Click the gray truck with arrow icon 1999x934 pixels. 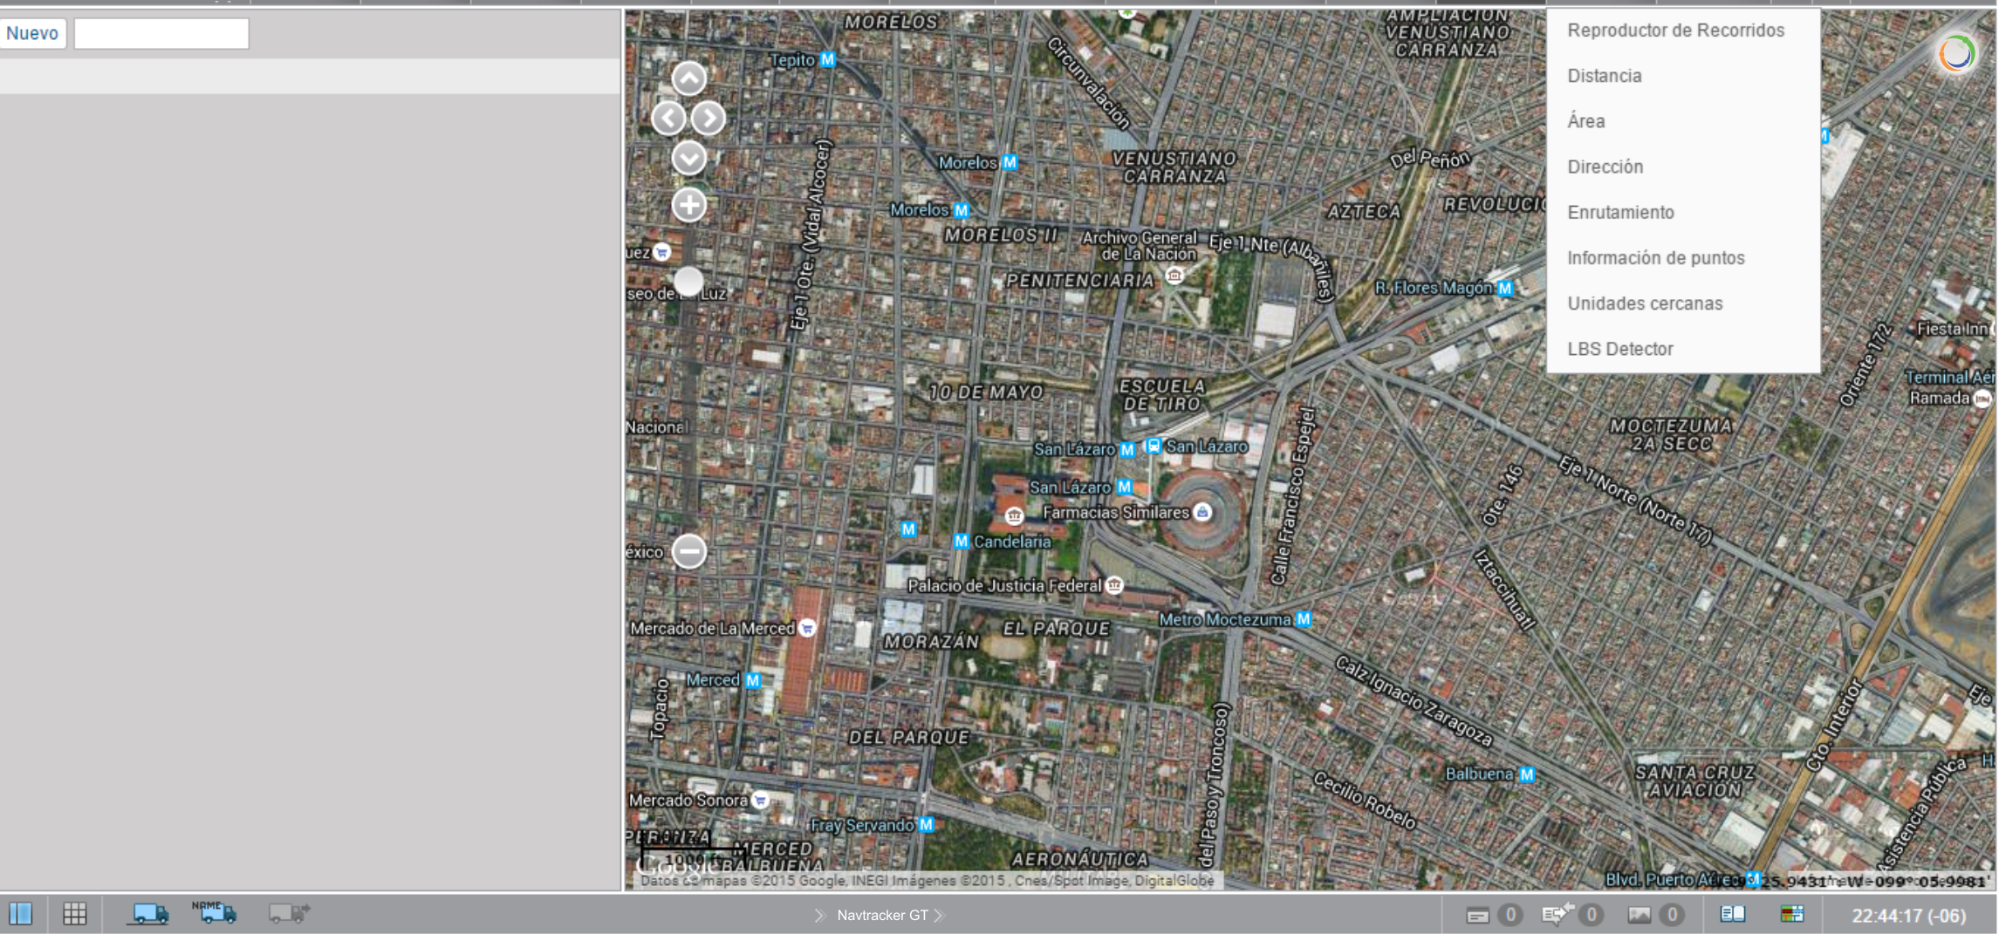pyautogui.click(x=289, y=913)
